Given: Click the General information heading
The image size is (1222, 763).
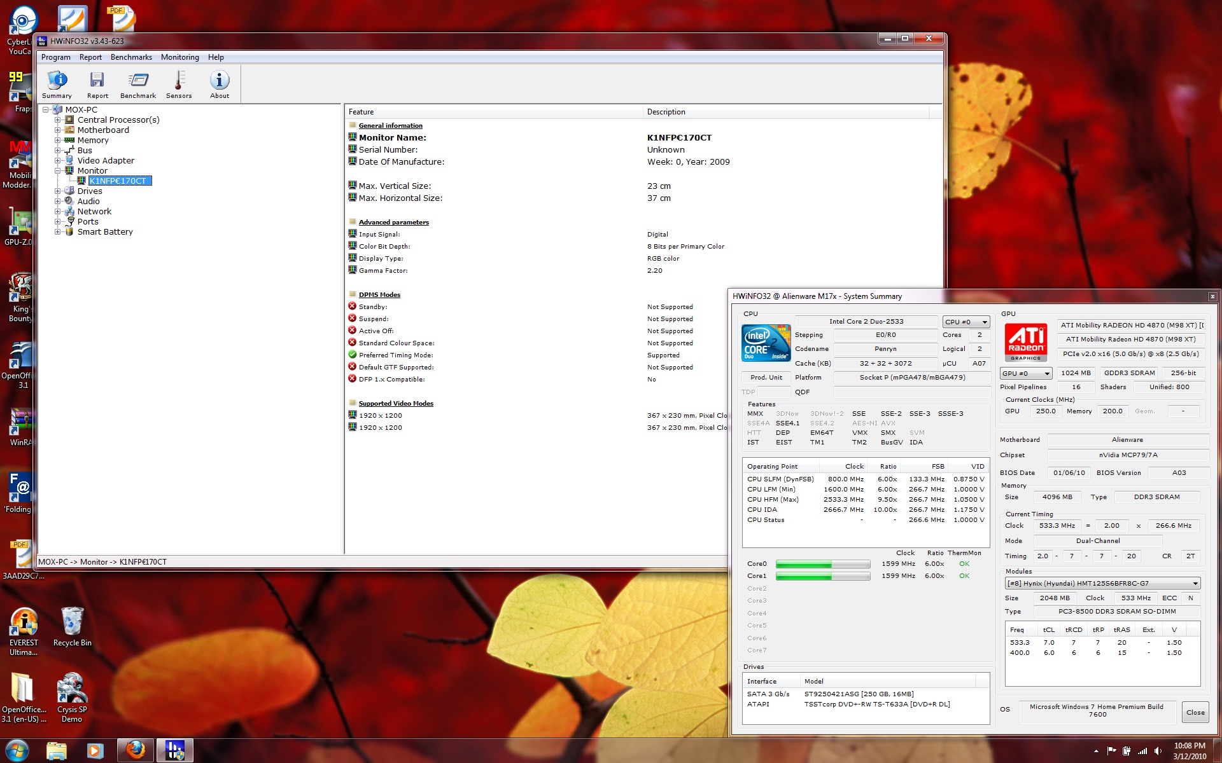Looking at the screenshot, I should click(x=390, y=126).
